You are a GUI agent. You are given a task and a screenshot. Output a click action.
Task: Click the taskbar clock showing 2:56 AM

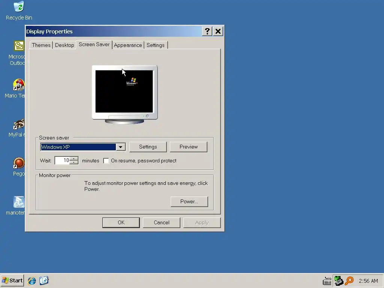coord(368,281)
